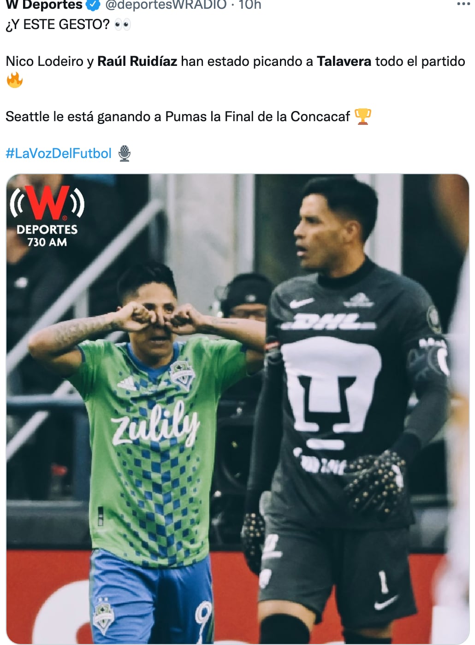Click the eyes emoji after ESTE GESTO
Screen dimensions: 475x645
pyautogui.click(x=123, y=24)
